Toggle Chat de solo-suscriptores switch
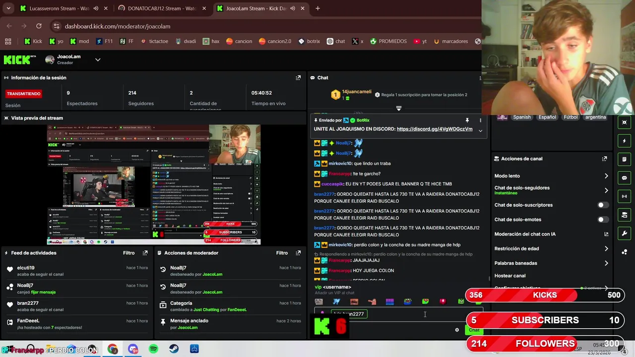This screenshot has width=635, height=357. click(x=602, y=205)
